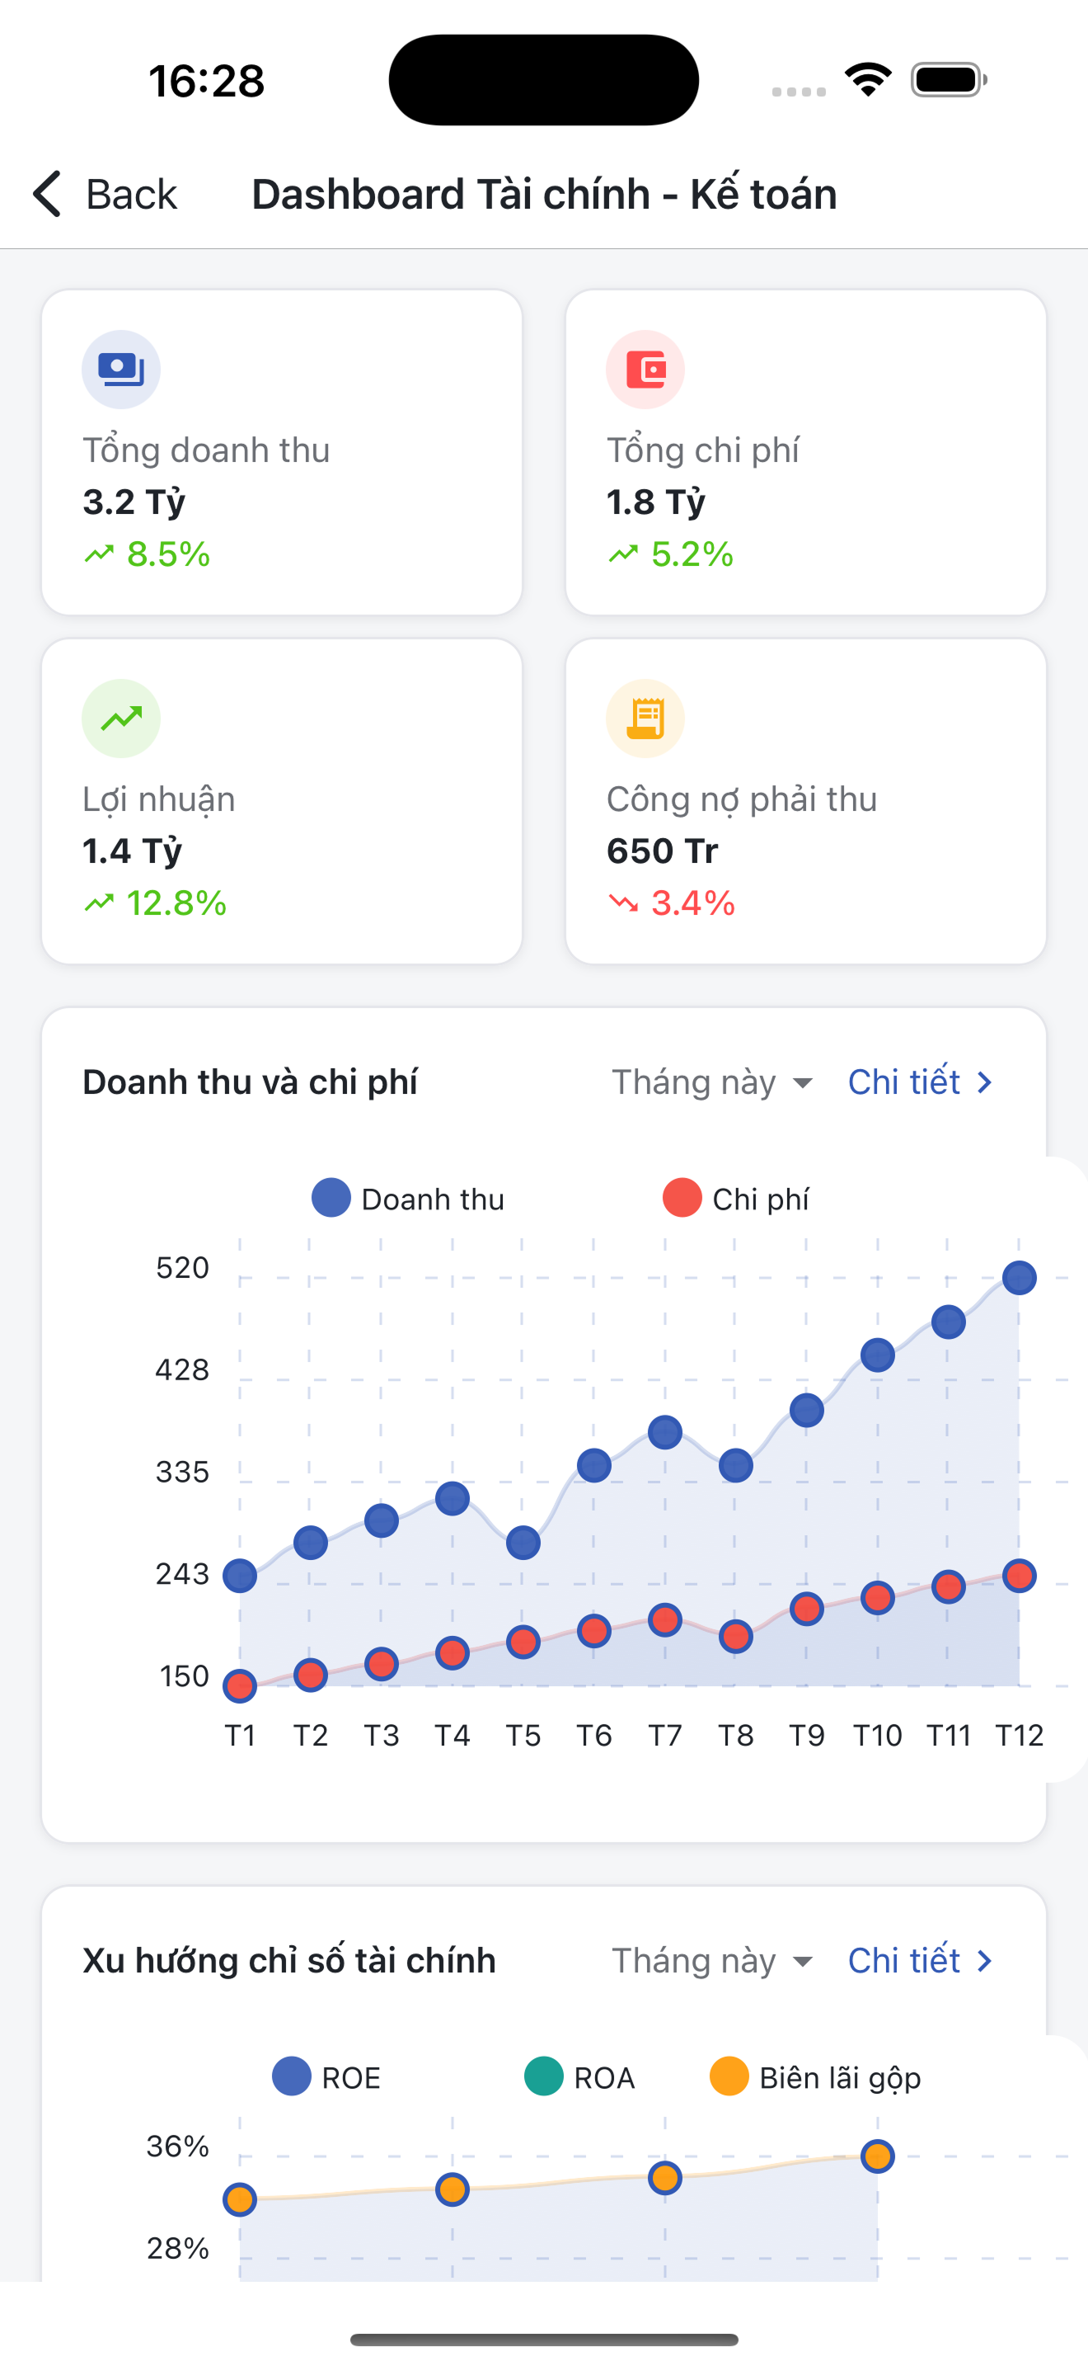Open Tháng này dropdown in Doanh thu chart

(712, 1082)
